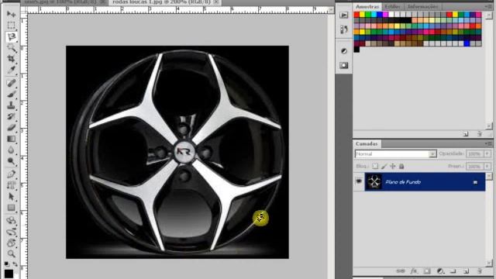Open the Opacidade slider arrow
The image size is (496, 279).
point(487,153)
